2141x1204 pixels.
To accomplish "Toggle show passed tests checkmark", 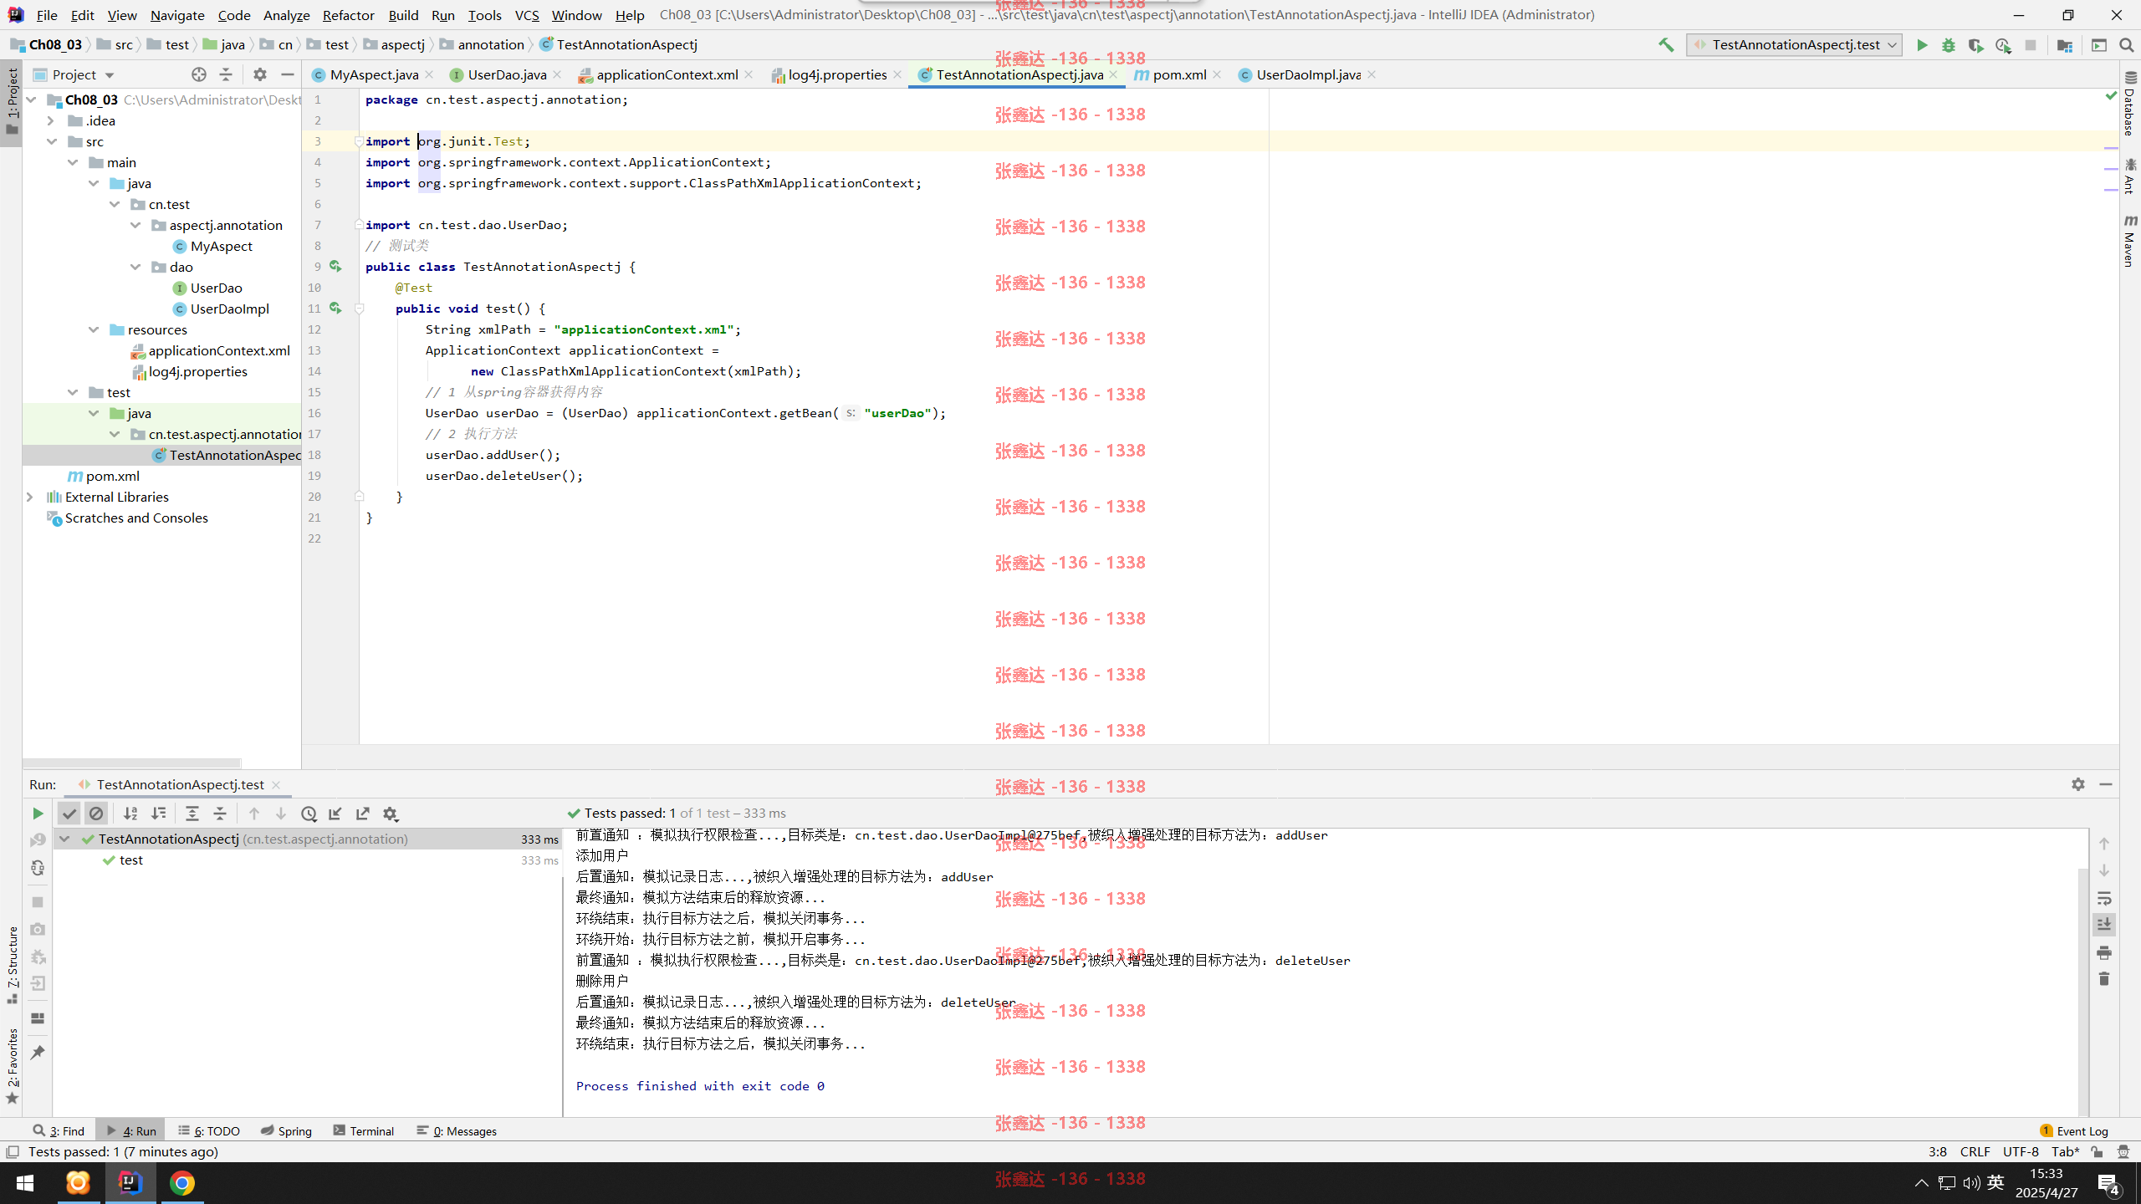I will click(x=69, y=814).
